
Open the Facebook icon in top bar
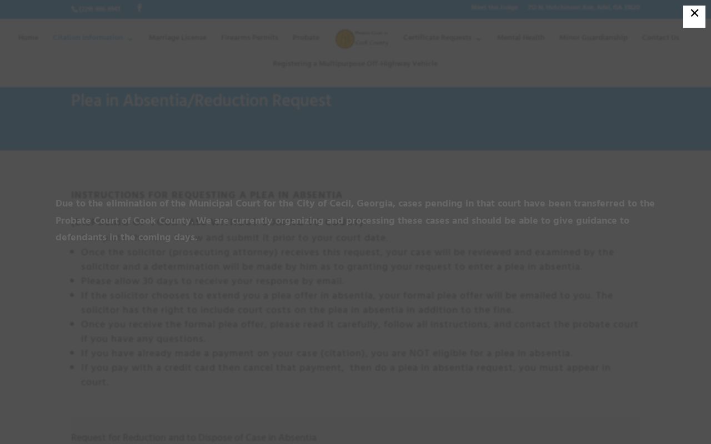coord(139,8)
